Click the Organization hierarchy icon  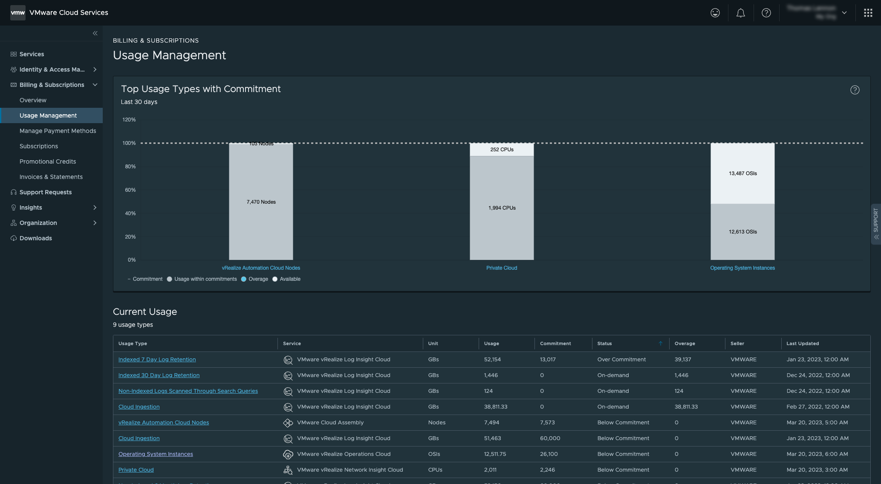14,223
